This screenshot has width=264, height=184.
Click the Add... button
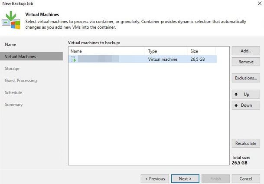click(246, 51)
